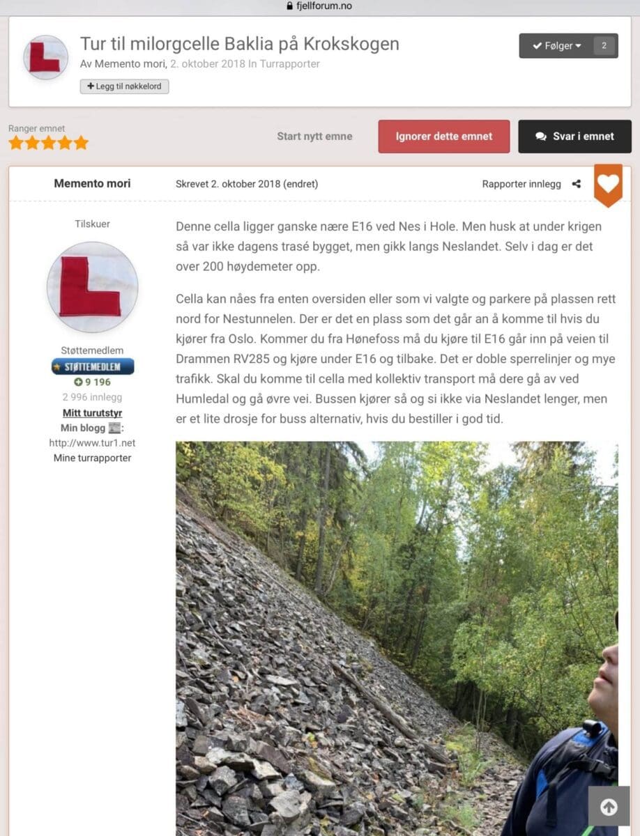The width and height of the screenshot is (640, 836).
Task: Open Mine turrapporter link
Action: point(93,458)
